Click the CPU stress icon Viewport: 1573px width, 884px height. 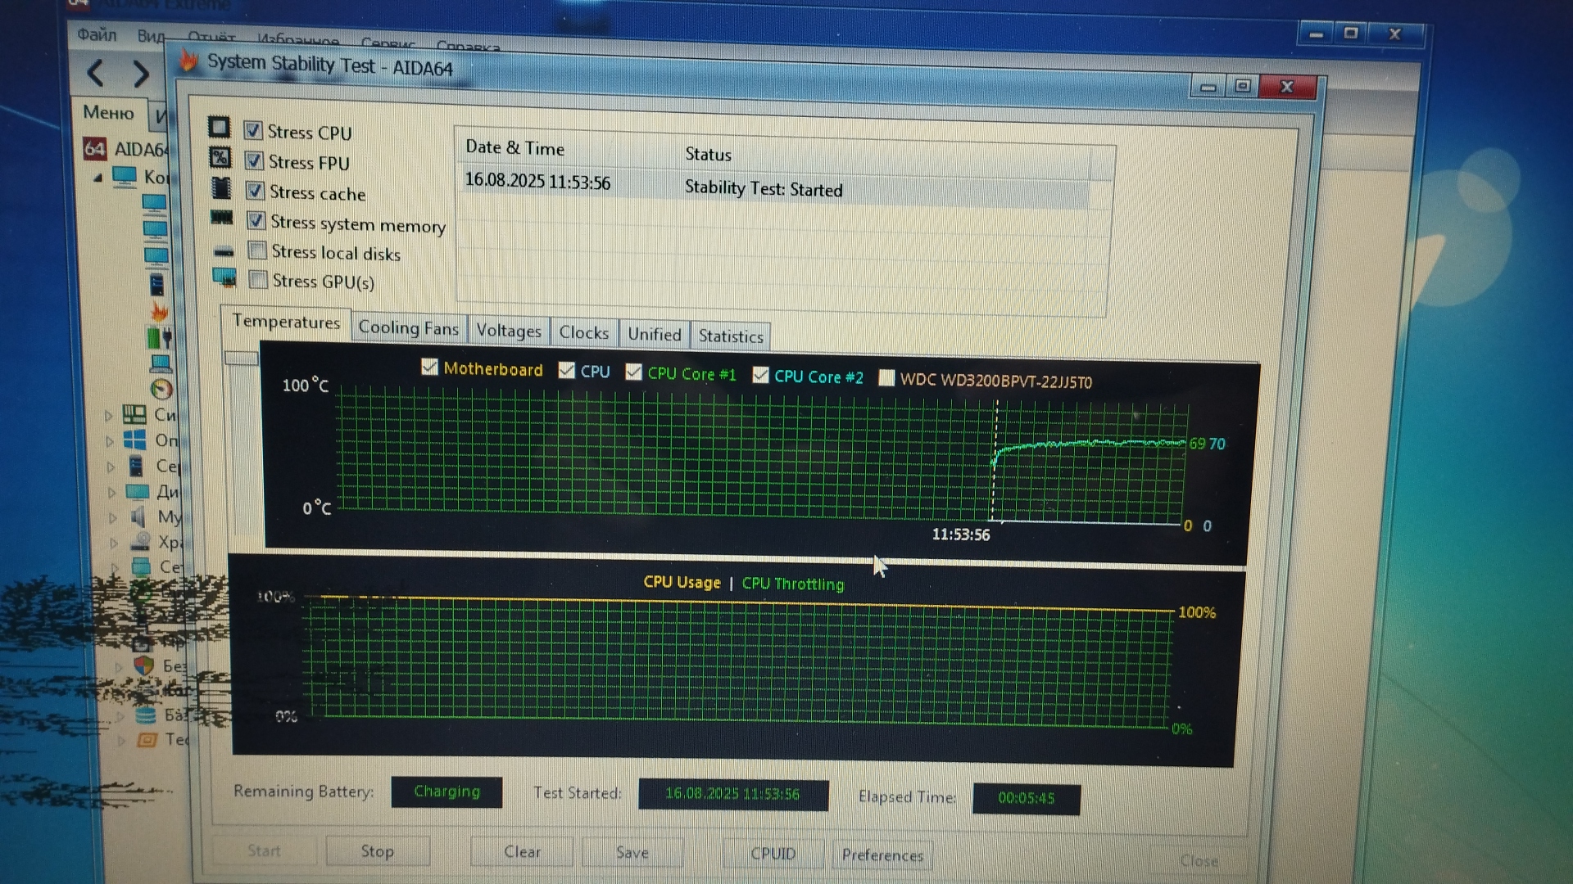click(219, 128)
